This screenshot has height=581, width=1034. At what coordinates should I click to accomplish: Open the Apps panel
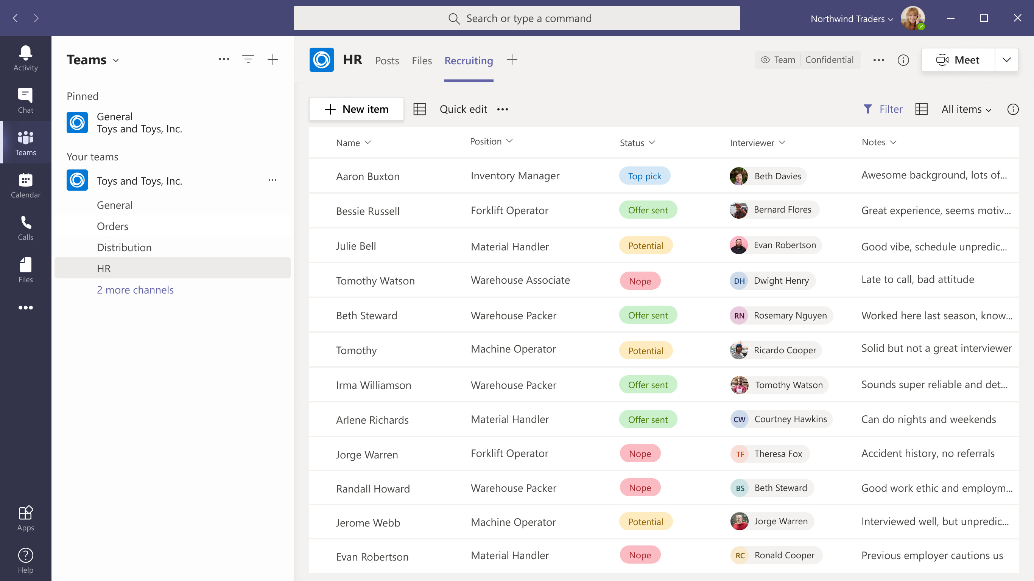pyautogui.click(x=25, y=517)
